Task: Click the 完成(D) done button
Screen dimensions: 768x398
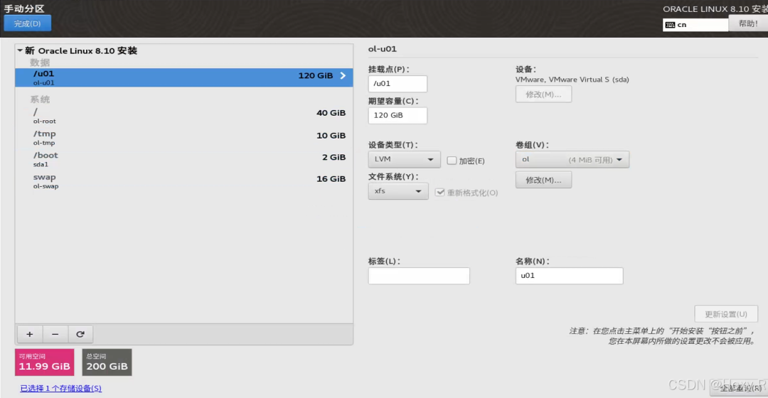Action: pyautogui.click(x=28, y=23)
